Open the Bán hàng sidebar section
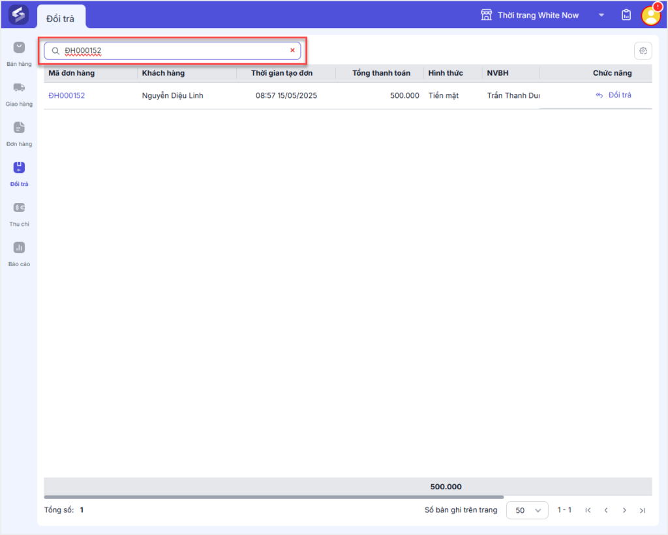 [x=19, y=54]
